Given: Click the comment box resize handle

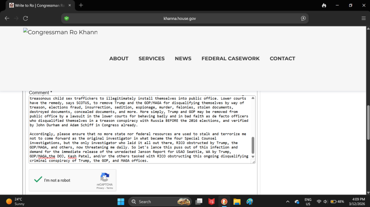Looking at the screenshot, I should point(253,162).
